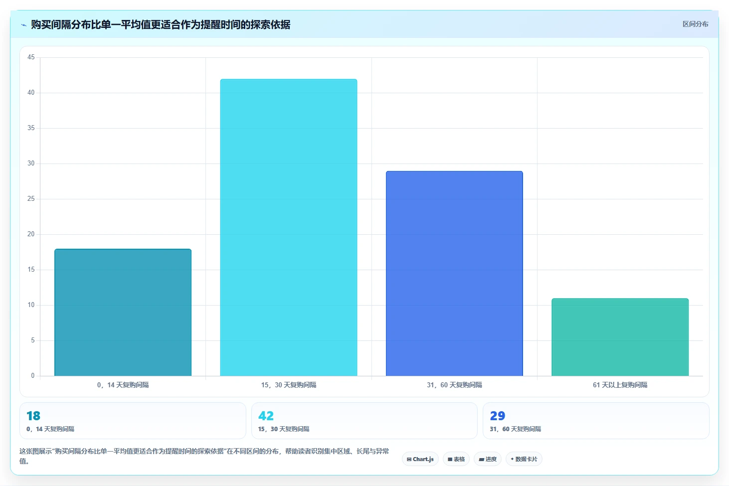
Task: Click the 区间分布 tag in header
Action: coord(695,24)
